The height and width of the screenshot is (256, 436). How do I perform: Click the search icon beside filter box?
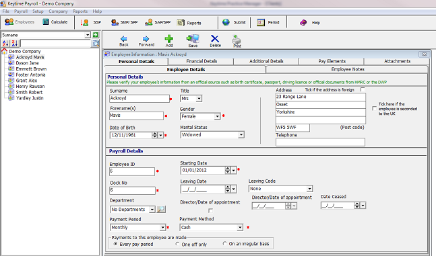pyautogui.click(x=96, y=43)
